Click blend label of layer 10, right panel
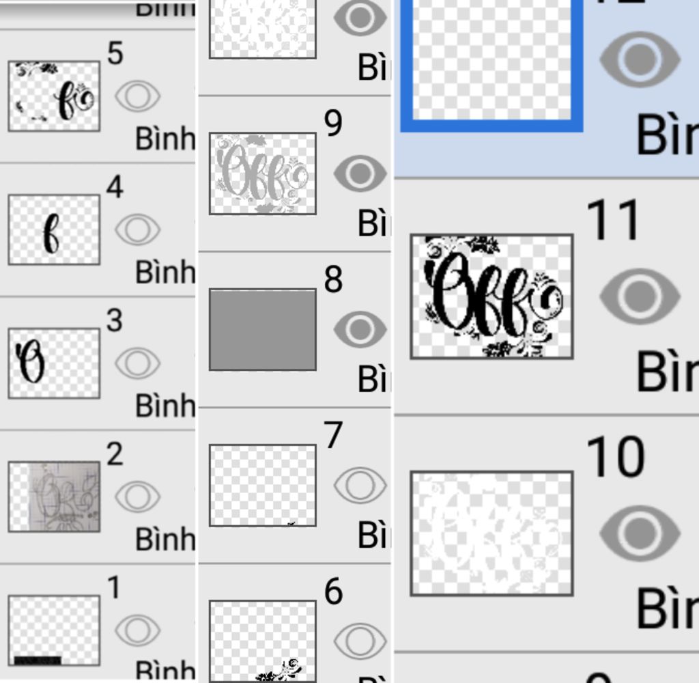Viewport: 699px width, 683px height. pyautogui.click(x=668, y=607)
